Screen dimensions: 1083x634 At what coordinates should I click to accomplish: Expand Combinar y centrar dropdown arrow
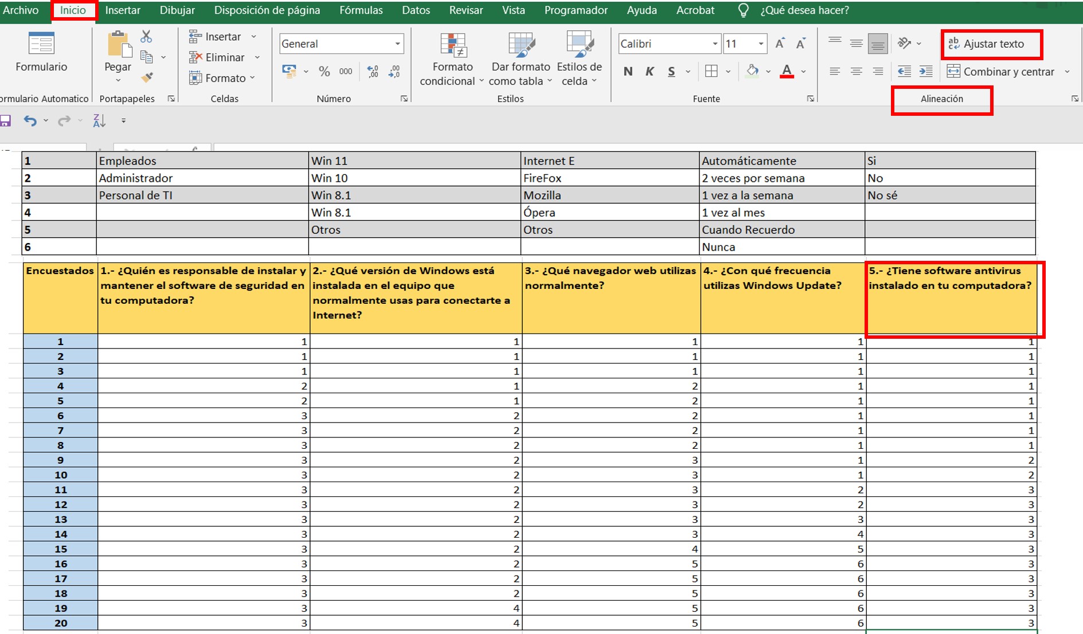(1067, 72)
